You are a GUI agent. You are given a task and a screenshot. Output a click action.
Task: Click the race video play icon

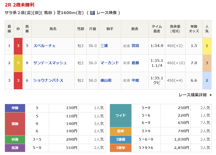pyautogui.click(x=92, y=13)
